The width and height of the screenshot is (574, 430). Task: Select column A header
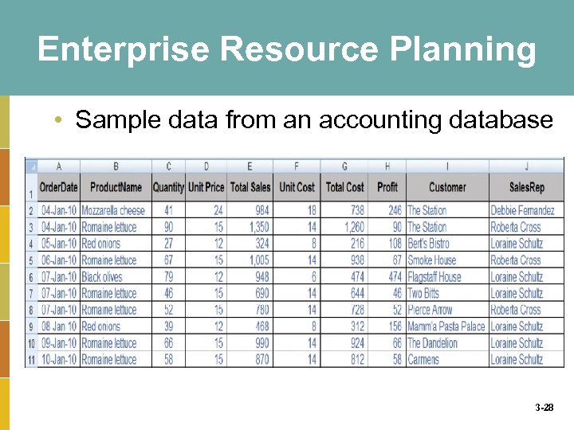point(58,166)
